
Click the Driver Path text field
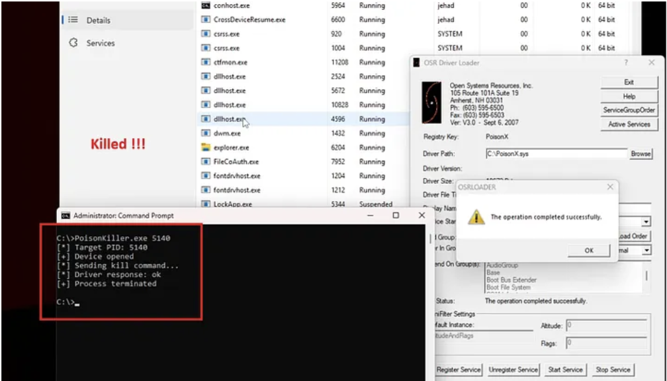(x=556, y=153)
